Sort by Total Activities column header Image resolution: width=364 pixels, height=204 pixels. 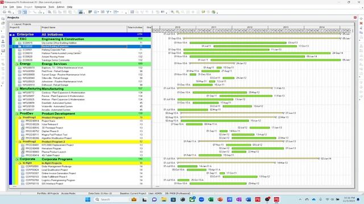pyautogui.click(x=135, y=29)
